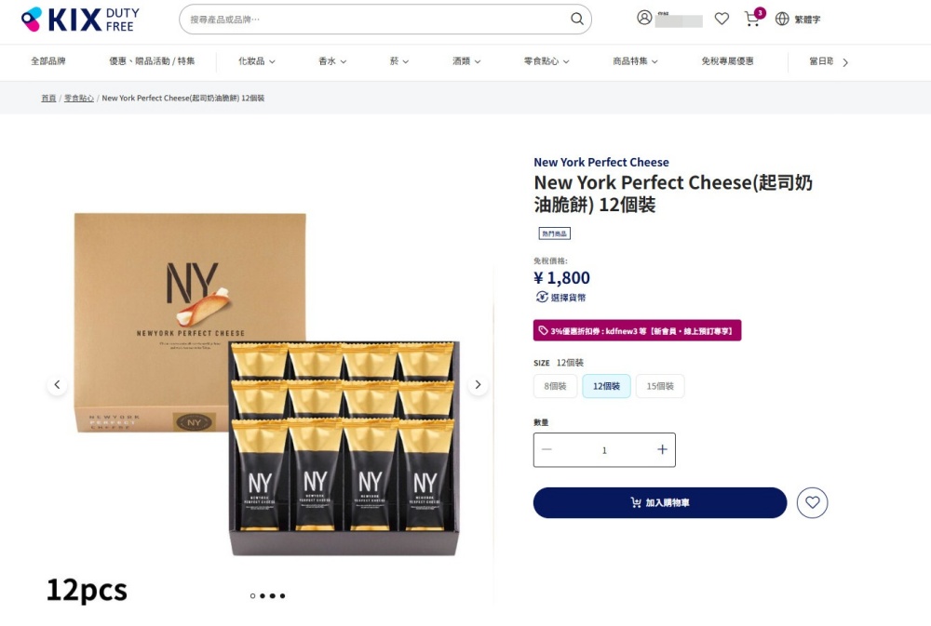Click the search magnifier icon
The height and width of the screenshot is (626, 931).
[x=576, y=19]
